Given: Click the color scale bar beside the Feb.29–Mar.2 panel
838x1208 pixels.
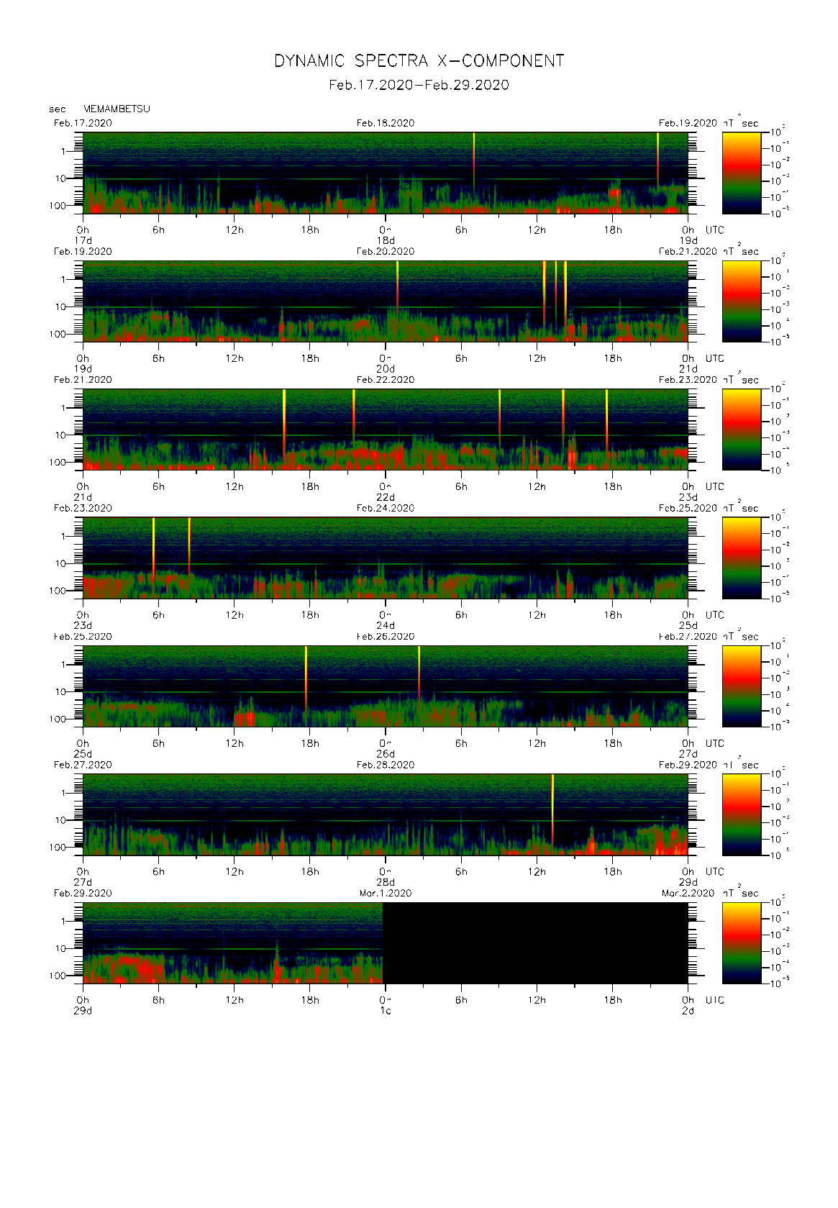Looking at the screenshot, I should click(x=742, y=943).
